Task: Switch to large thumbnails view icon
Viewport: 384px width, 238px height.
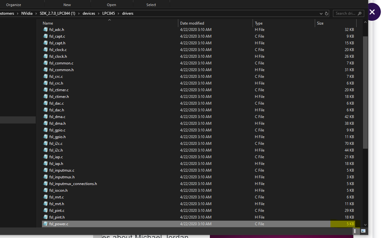Action: (x=363, y=231)
